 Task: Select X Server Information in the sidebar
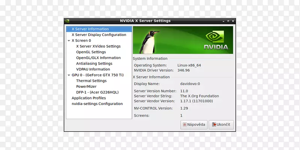(x=90, y=29)
